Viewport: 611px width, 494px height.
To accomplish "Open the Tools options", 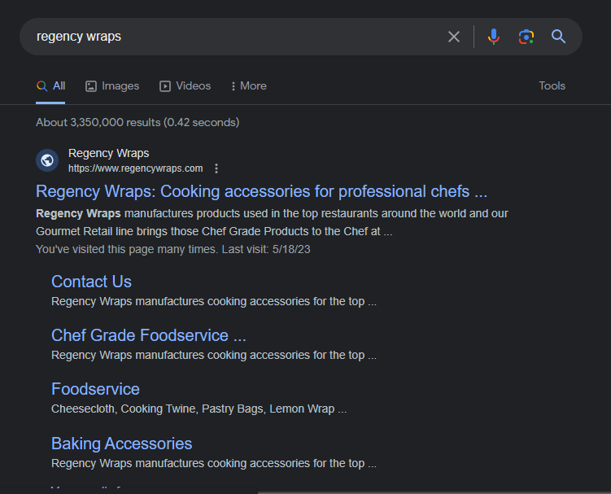I will (x=552, y=85).
